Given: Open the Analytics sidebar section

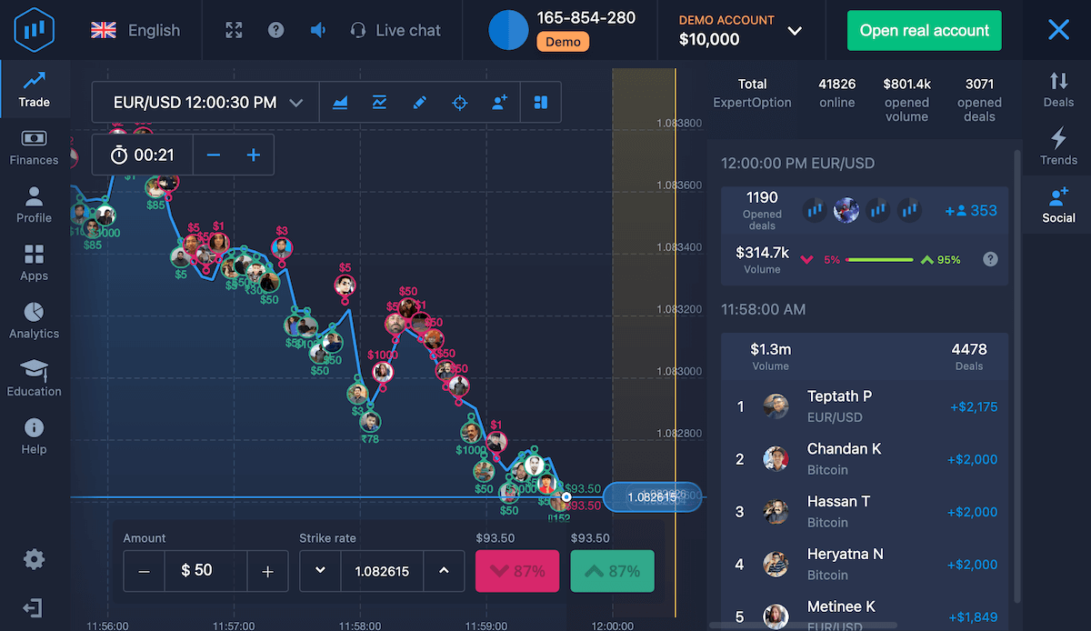Looking at the screenshot, I should click(34, 320).
